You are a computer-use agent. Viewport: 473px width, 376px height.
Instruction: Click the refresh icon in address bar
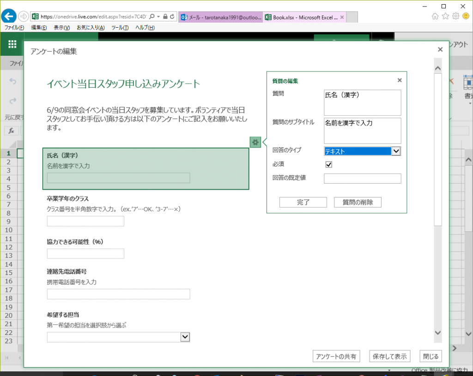tap(172, 17)
